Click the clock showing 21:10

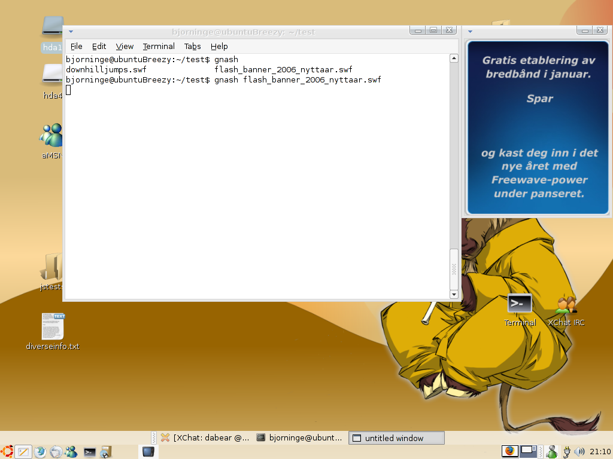tap(600, 452)
